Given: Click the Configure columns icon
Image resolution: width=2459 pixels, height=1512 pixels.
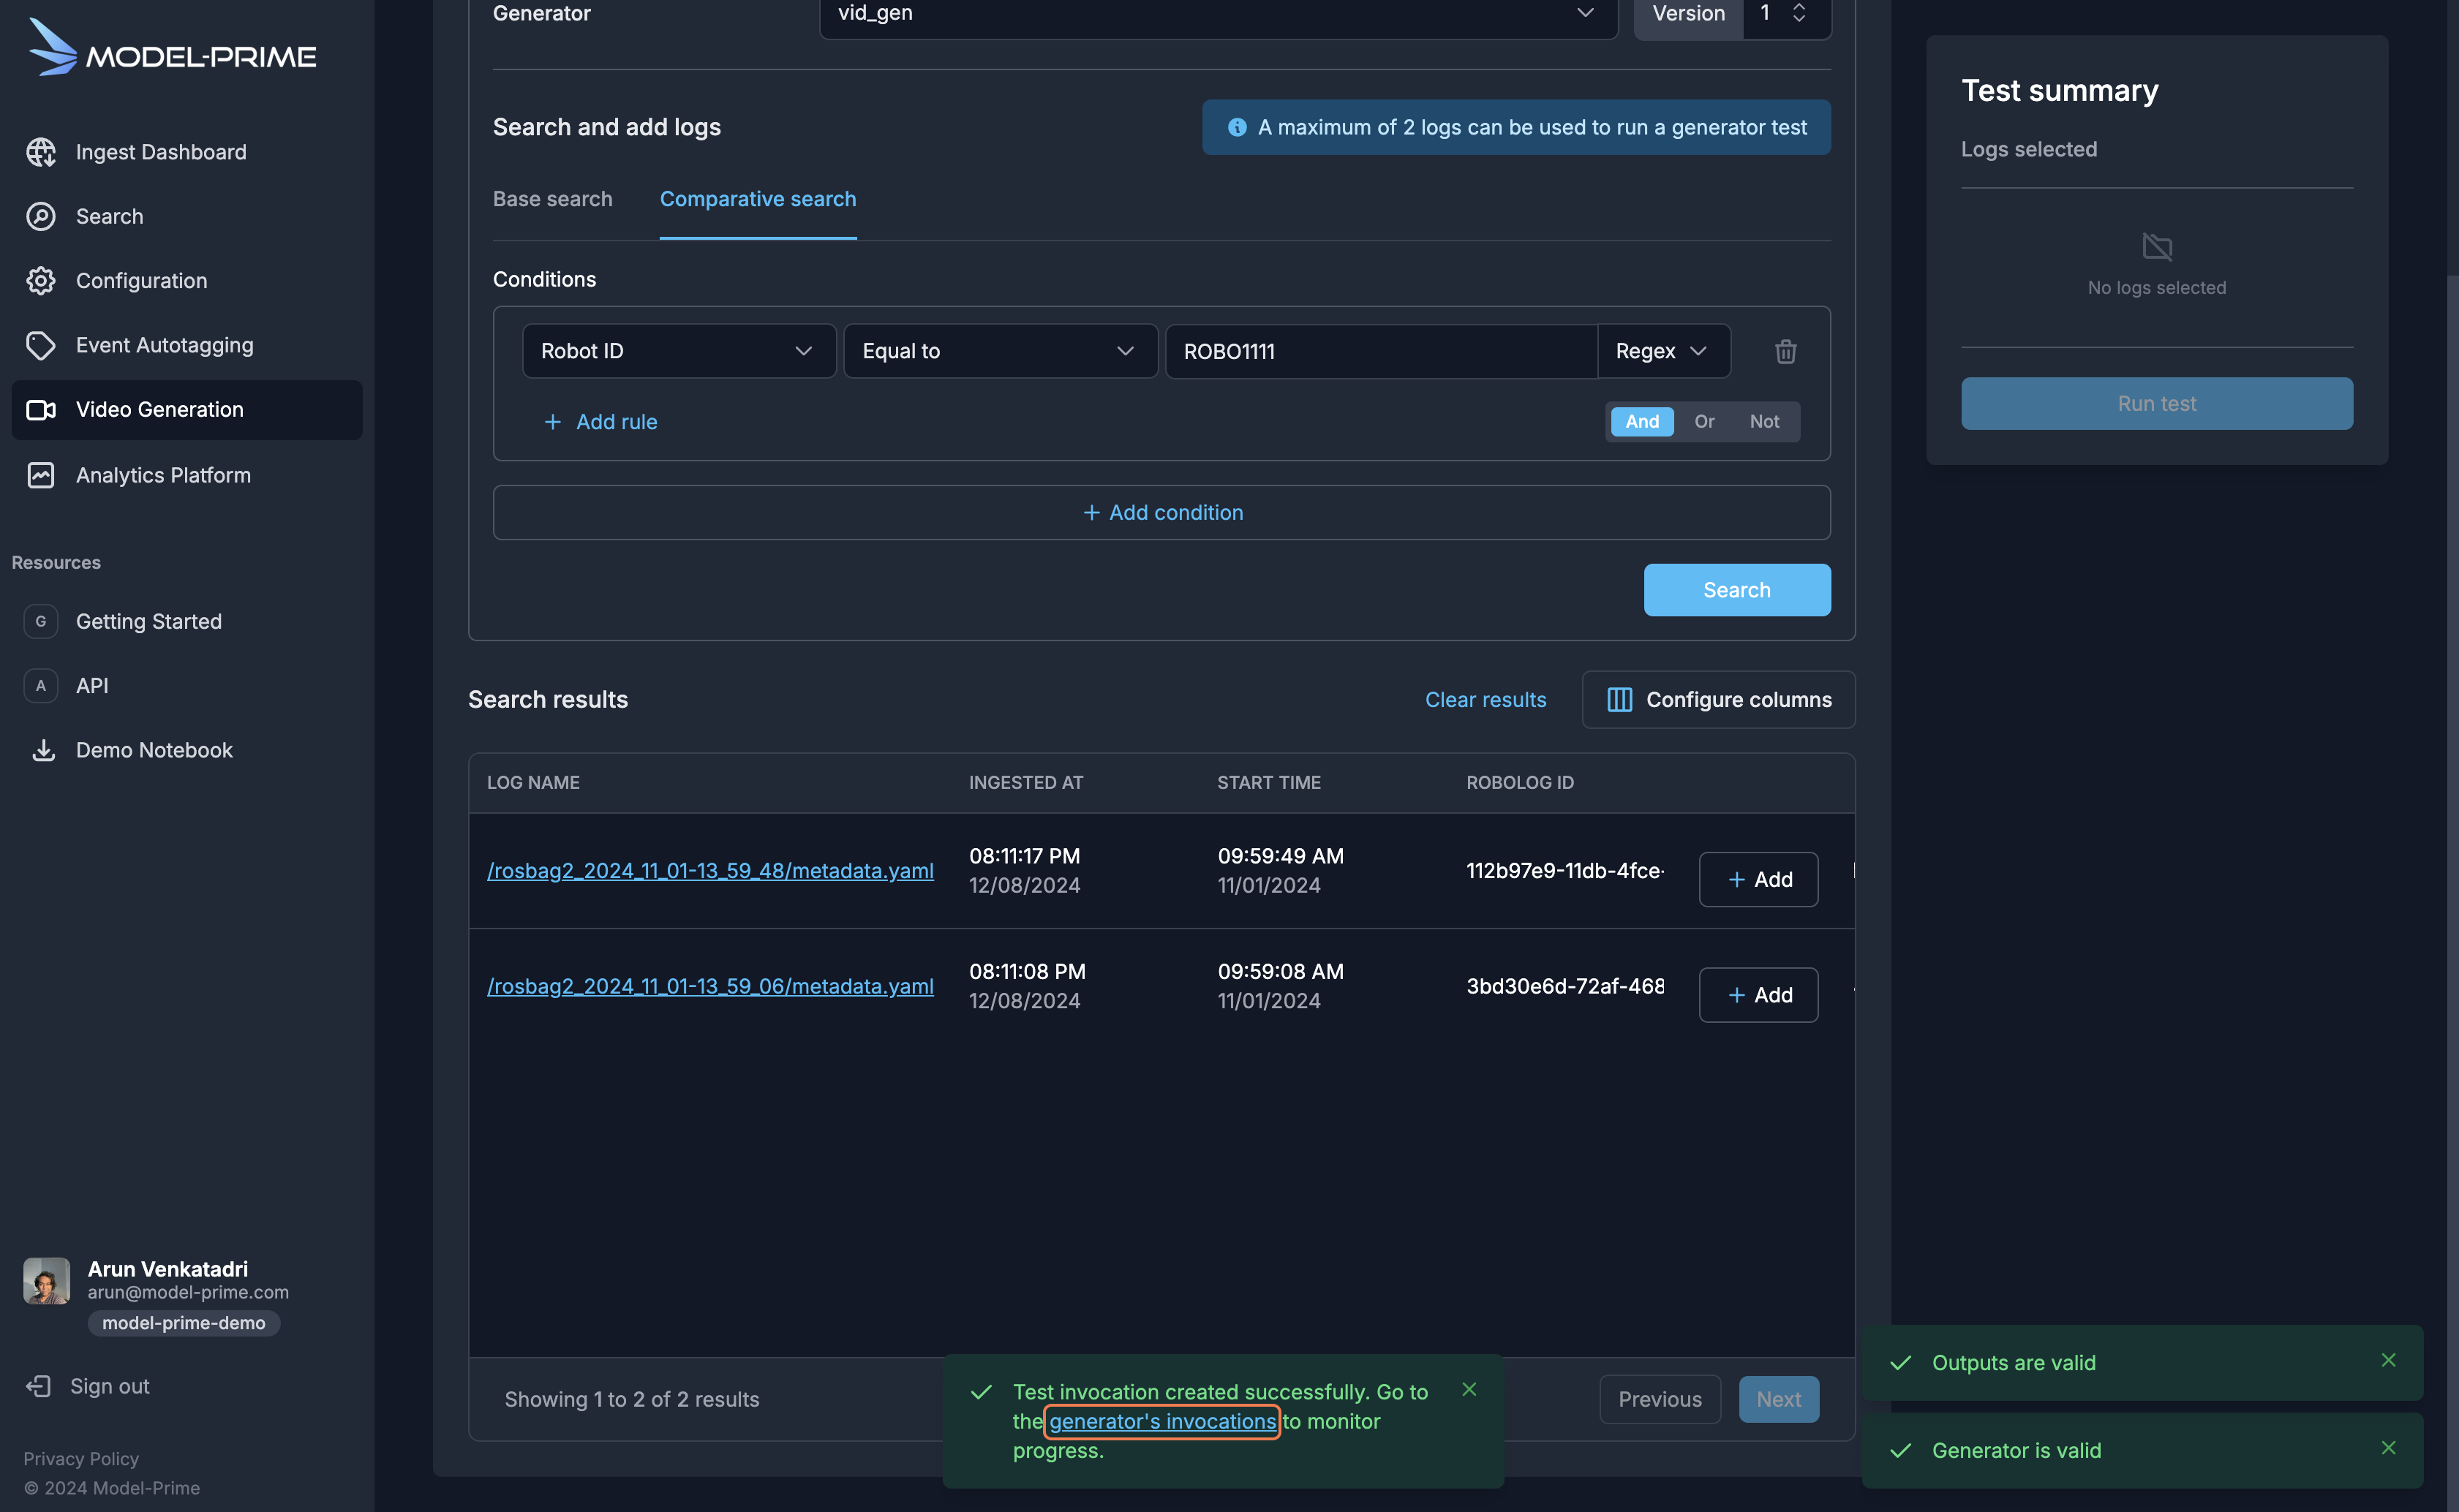Looking at the screenshot, I should pos(1619,700).
